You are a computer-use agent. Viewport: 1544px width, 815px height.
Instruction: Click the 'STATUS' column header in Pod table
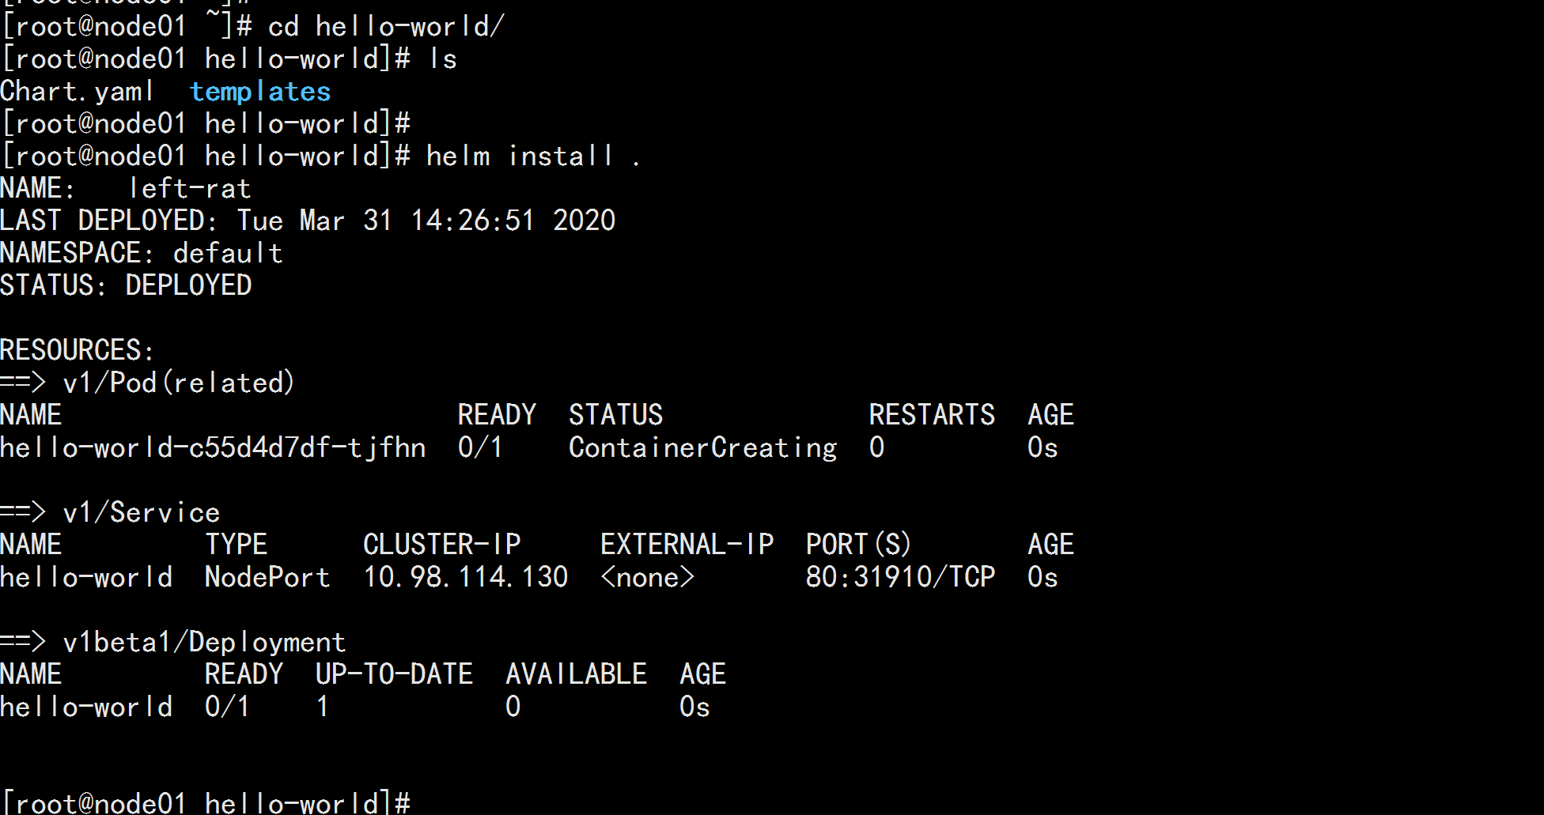coord(616,415)
